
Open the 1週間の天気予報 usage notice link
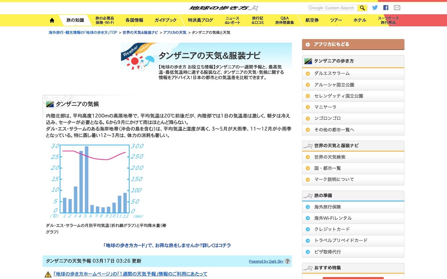click(130, 274)
